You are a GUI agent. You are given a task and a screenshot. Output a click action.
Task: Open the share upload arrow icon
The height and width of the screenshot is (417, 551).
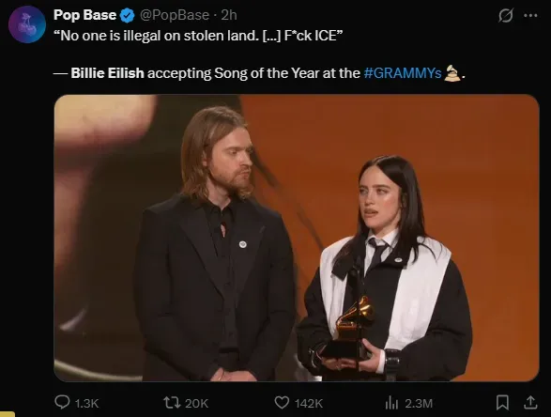pos(530,403)
